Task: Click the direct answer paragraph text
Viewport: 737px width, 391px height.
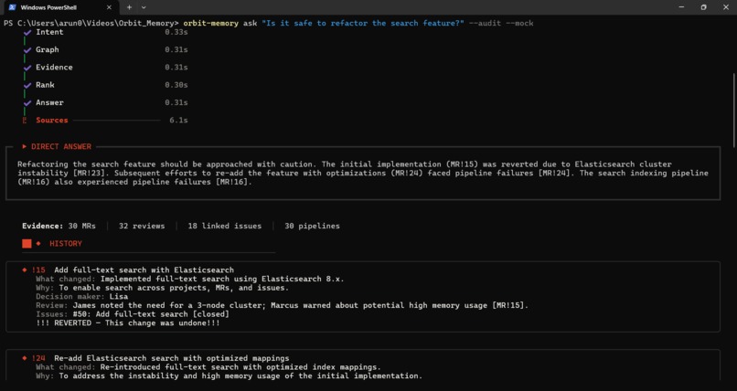Action: click(363, 174)
